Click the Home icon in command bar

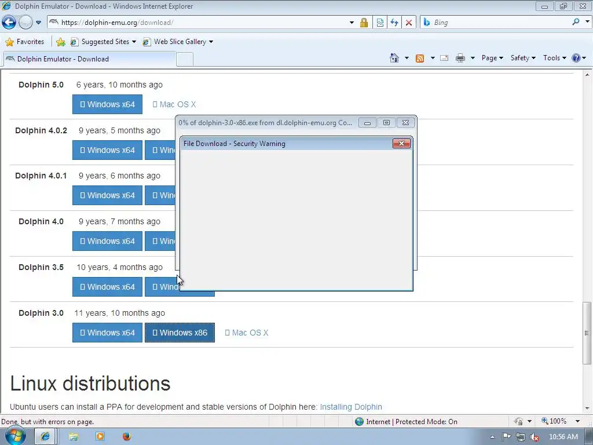click(x=394, y=58)
